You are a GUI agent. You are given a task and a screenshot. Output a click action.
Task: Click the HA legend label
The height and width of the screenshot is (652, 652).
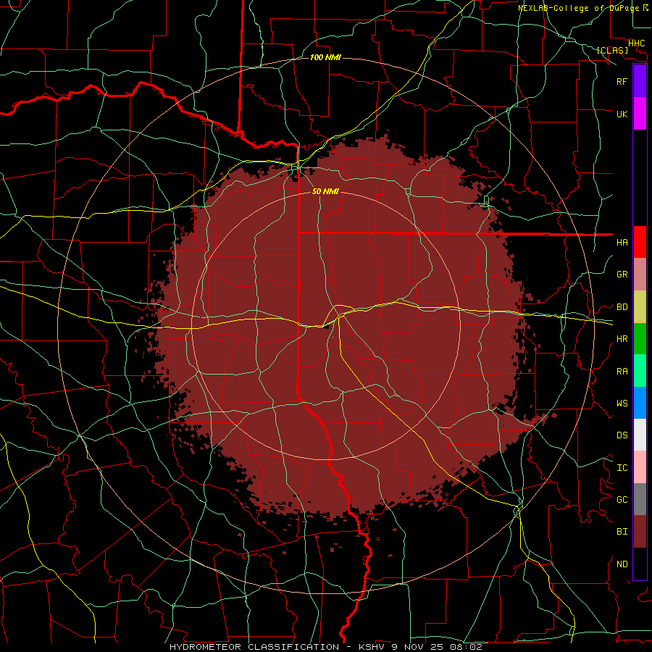pos(622,243)
